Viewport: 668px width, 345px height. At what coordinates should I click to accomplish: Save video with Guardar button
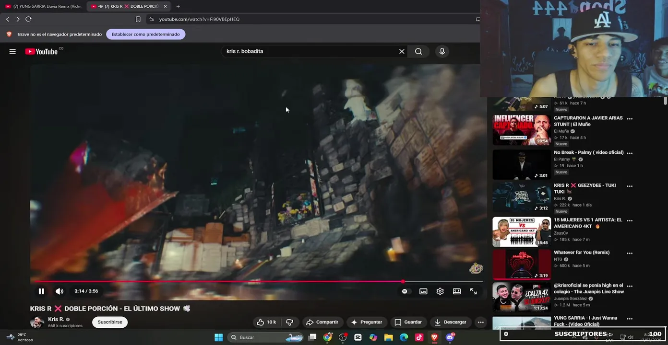point(408,322)
